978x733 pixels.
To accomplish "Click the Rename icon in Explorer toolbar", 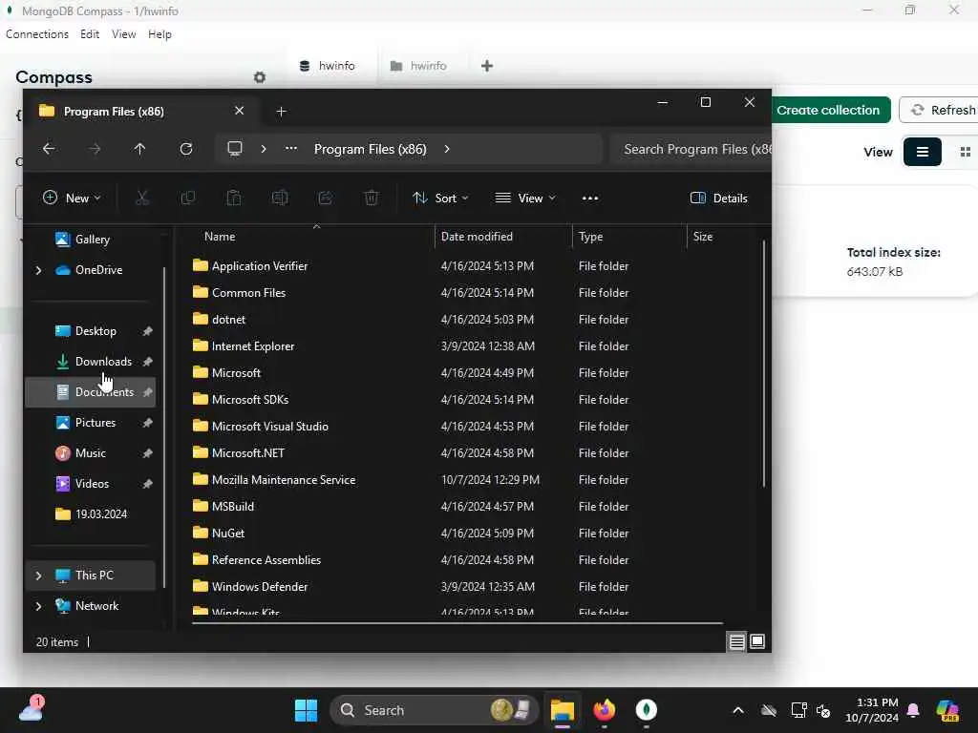I will 280,199.
